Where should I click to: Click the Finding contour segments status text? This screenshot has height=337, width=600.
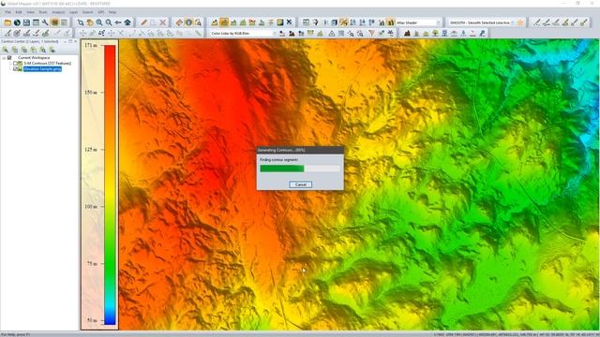279,160
